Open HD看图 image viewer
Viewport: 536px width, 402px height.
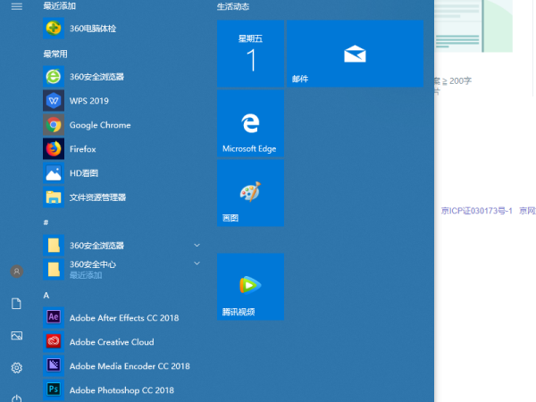(123, 173)
